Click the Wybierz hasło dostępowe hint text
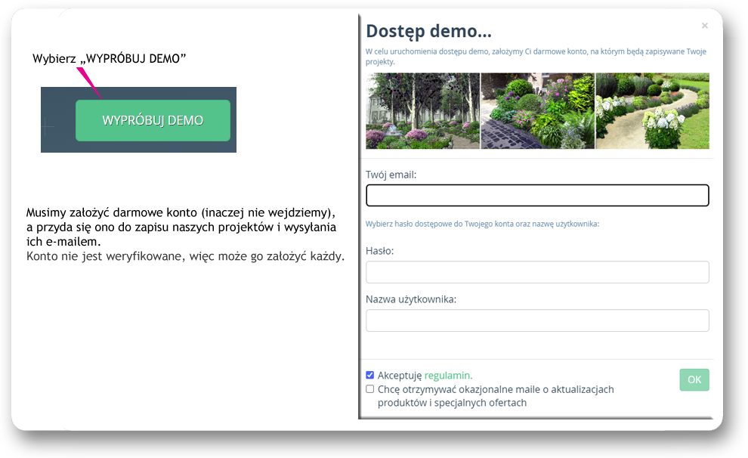This screenshot has width=748, height=458. tap(482, 224)
